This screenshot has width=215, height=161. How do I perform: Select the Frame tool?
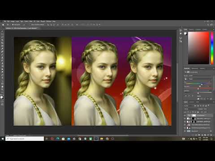pyautogui.click(x=2, y=46)
